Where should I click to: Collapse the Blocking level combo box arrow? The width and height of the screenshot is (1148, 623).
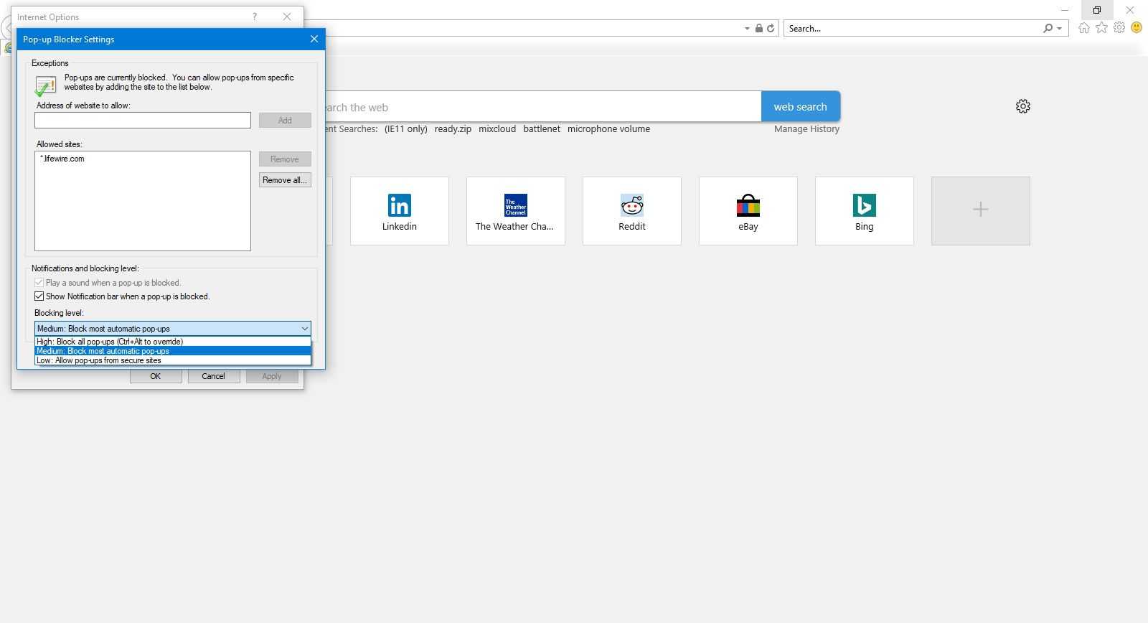tap(304, 329)
